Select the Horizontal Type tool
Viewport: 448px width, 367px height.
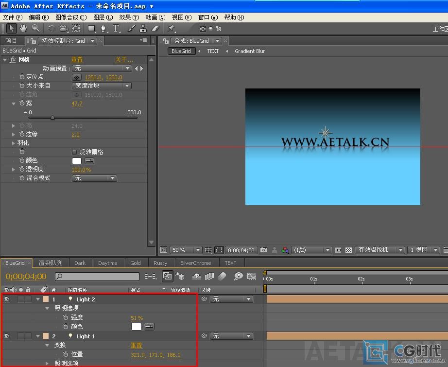(116, 28)
